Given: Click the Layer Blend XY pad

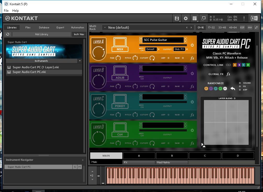Looking at the screenshot, I should click(226, 122).
